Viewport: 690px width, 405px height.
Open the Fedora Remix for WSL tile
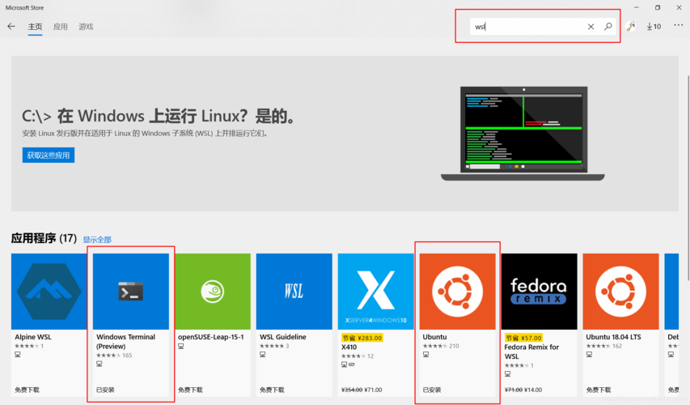(539, 292)
